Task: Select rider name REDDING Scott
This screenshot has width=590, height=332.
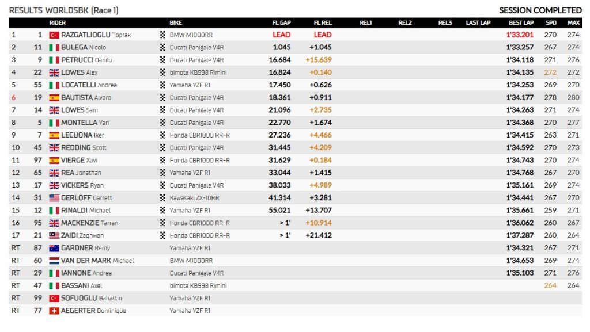Action: (84, 148)
